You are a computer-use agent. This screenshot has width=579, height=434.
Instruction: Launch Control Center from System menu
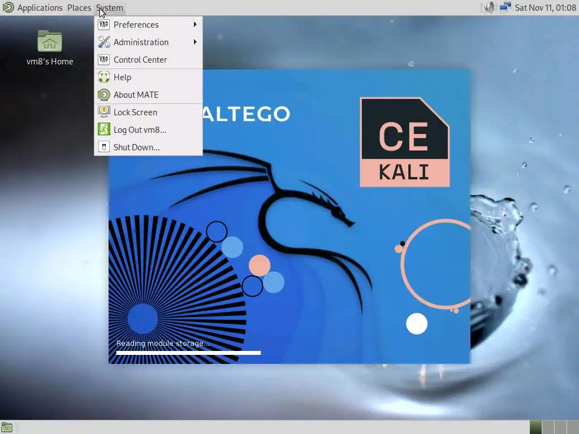click(149, 60)
